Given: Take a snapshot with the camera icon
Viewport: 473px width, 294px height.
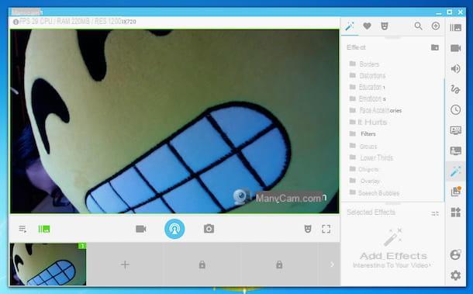Looking at the screenshot, I should click(x=209, y=229).
